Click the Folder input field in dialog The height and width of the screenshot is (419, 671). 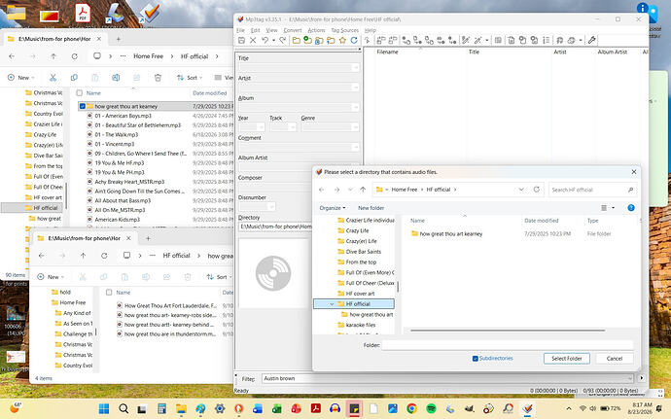click(507, 345)
